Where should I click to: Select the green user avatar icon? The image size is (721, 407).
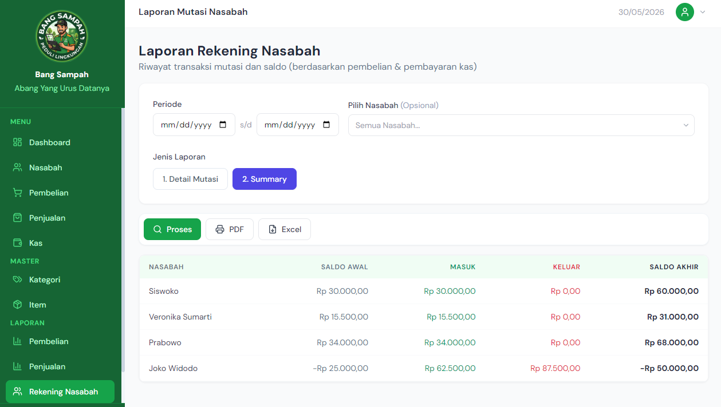tap(685, 12)
